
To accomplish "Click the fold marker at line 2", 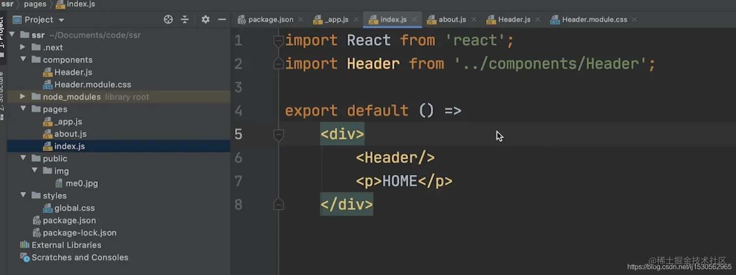I will 278,63.
